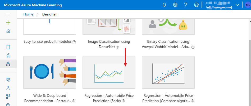Click Regression Automobile Price Prediction (Basic) title
Viewport: 251px width, 106px height.
tap(109, 98)
